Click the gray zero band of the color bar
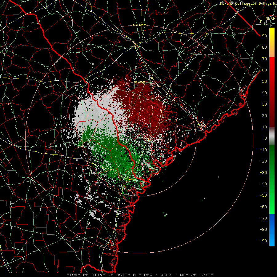277x277 pixels. (272, 136)
